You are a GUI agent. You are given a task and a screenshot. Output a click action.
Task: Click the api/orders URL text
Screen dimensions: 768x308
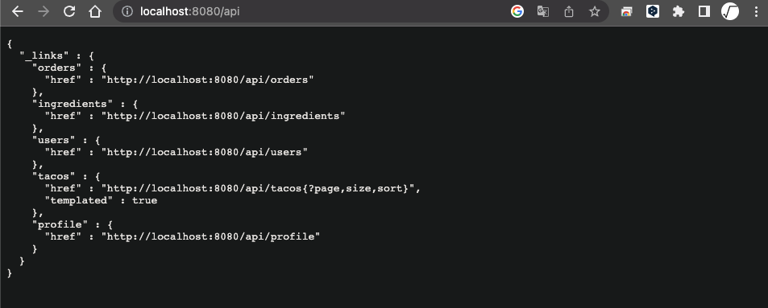coord(208,80)
